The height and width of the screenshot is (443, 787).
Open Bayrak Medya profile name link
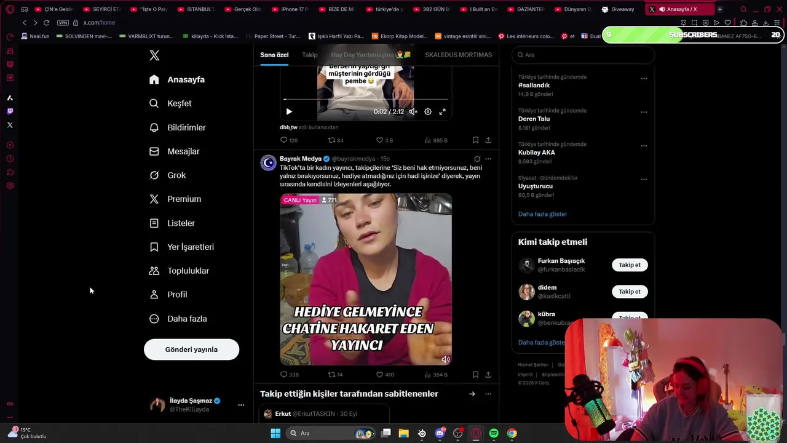coord(301,159)
